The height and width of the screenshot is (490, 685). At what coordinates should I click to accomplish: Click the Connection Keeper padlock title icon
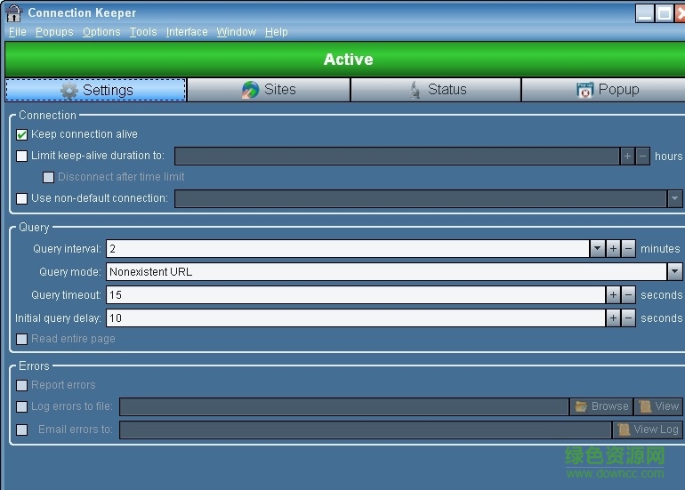13,12
